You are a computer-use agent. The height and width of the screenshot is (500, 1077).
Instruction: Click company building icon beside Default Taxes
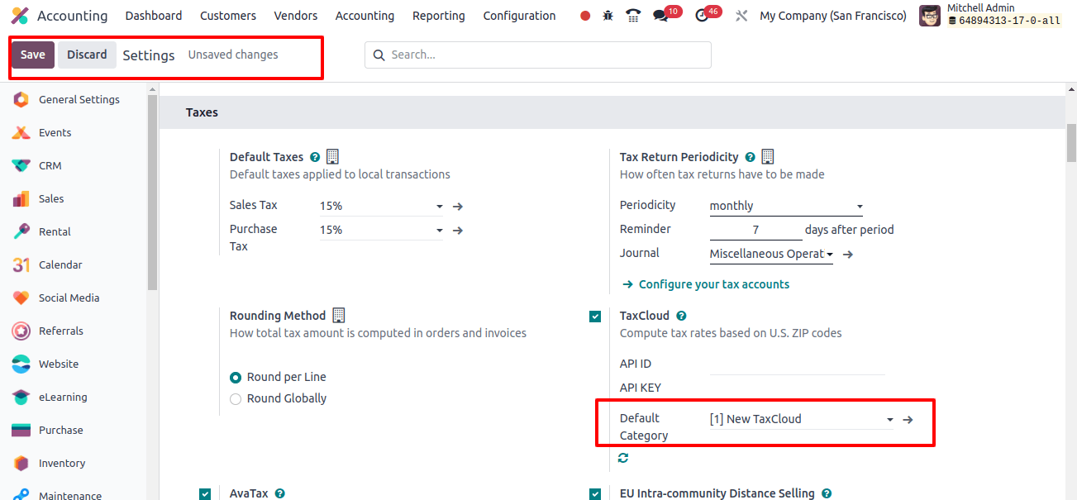pyautogui.click(x=333, y=156)
